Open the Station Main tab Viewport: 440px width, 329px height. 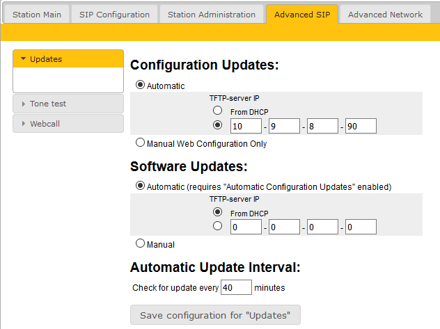tap(36, 14)
